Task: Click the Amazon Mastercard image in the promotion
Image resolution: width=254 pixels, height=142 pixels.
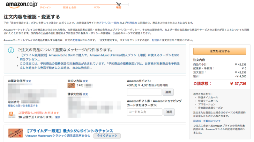Action: pos(16,133)
